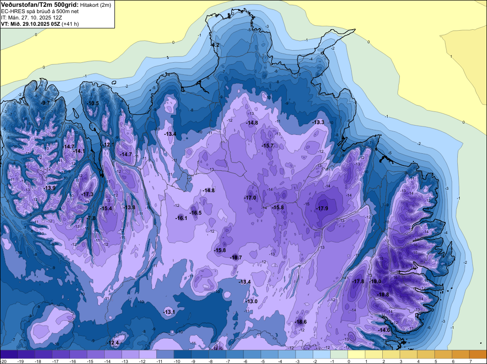The image size is (487, 364).
Task: Click the temperature value -13.1
Action: pyautogui.click(x=169, y=312)
